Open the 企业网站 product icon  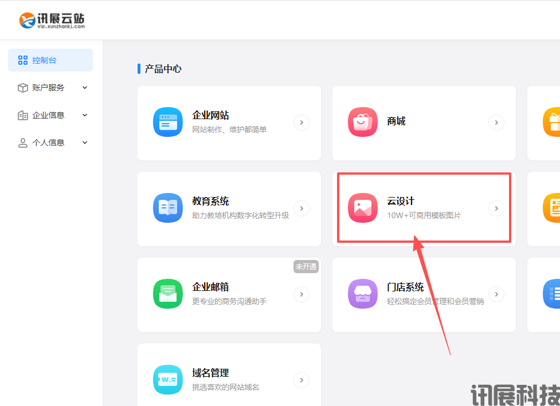[167, 122]
